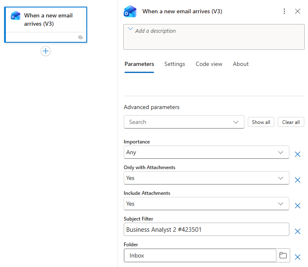The height and width of the screenshot is (267, 308).
Task: Add a new step with the plus button
Action: click(x=46, y=51)
